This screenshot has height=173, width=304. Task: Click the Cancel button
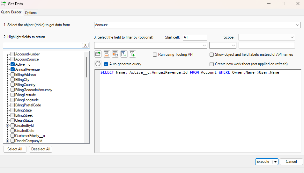click(x=291, y=162)
